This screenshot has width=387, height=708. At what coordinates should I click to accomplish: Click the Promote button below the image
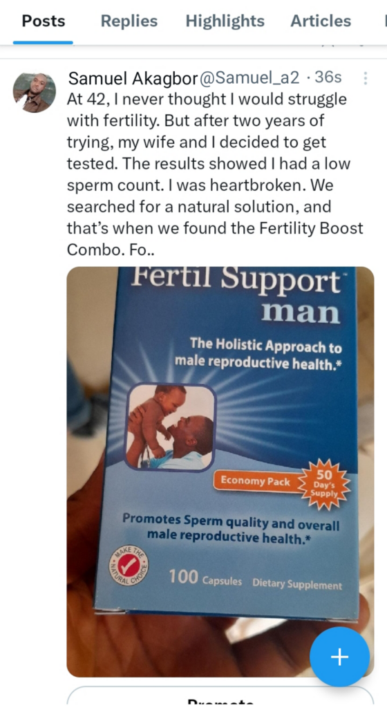tap(220, 699)
